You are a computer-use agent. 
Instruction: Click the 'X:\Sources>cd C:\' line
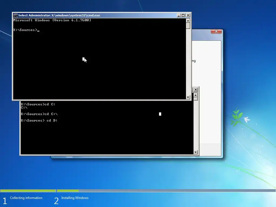tap(39, 114)
